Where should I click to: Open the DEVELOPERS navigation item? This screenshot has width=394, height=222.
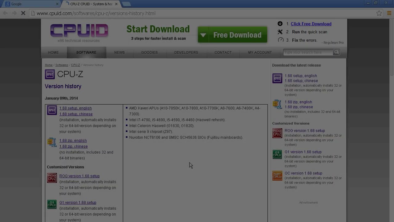pyautogui.click(x=186, y=52)
